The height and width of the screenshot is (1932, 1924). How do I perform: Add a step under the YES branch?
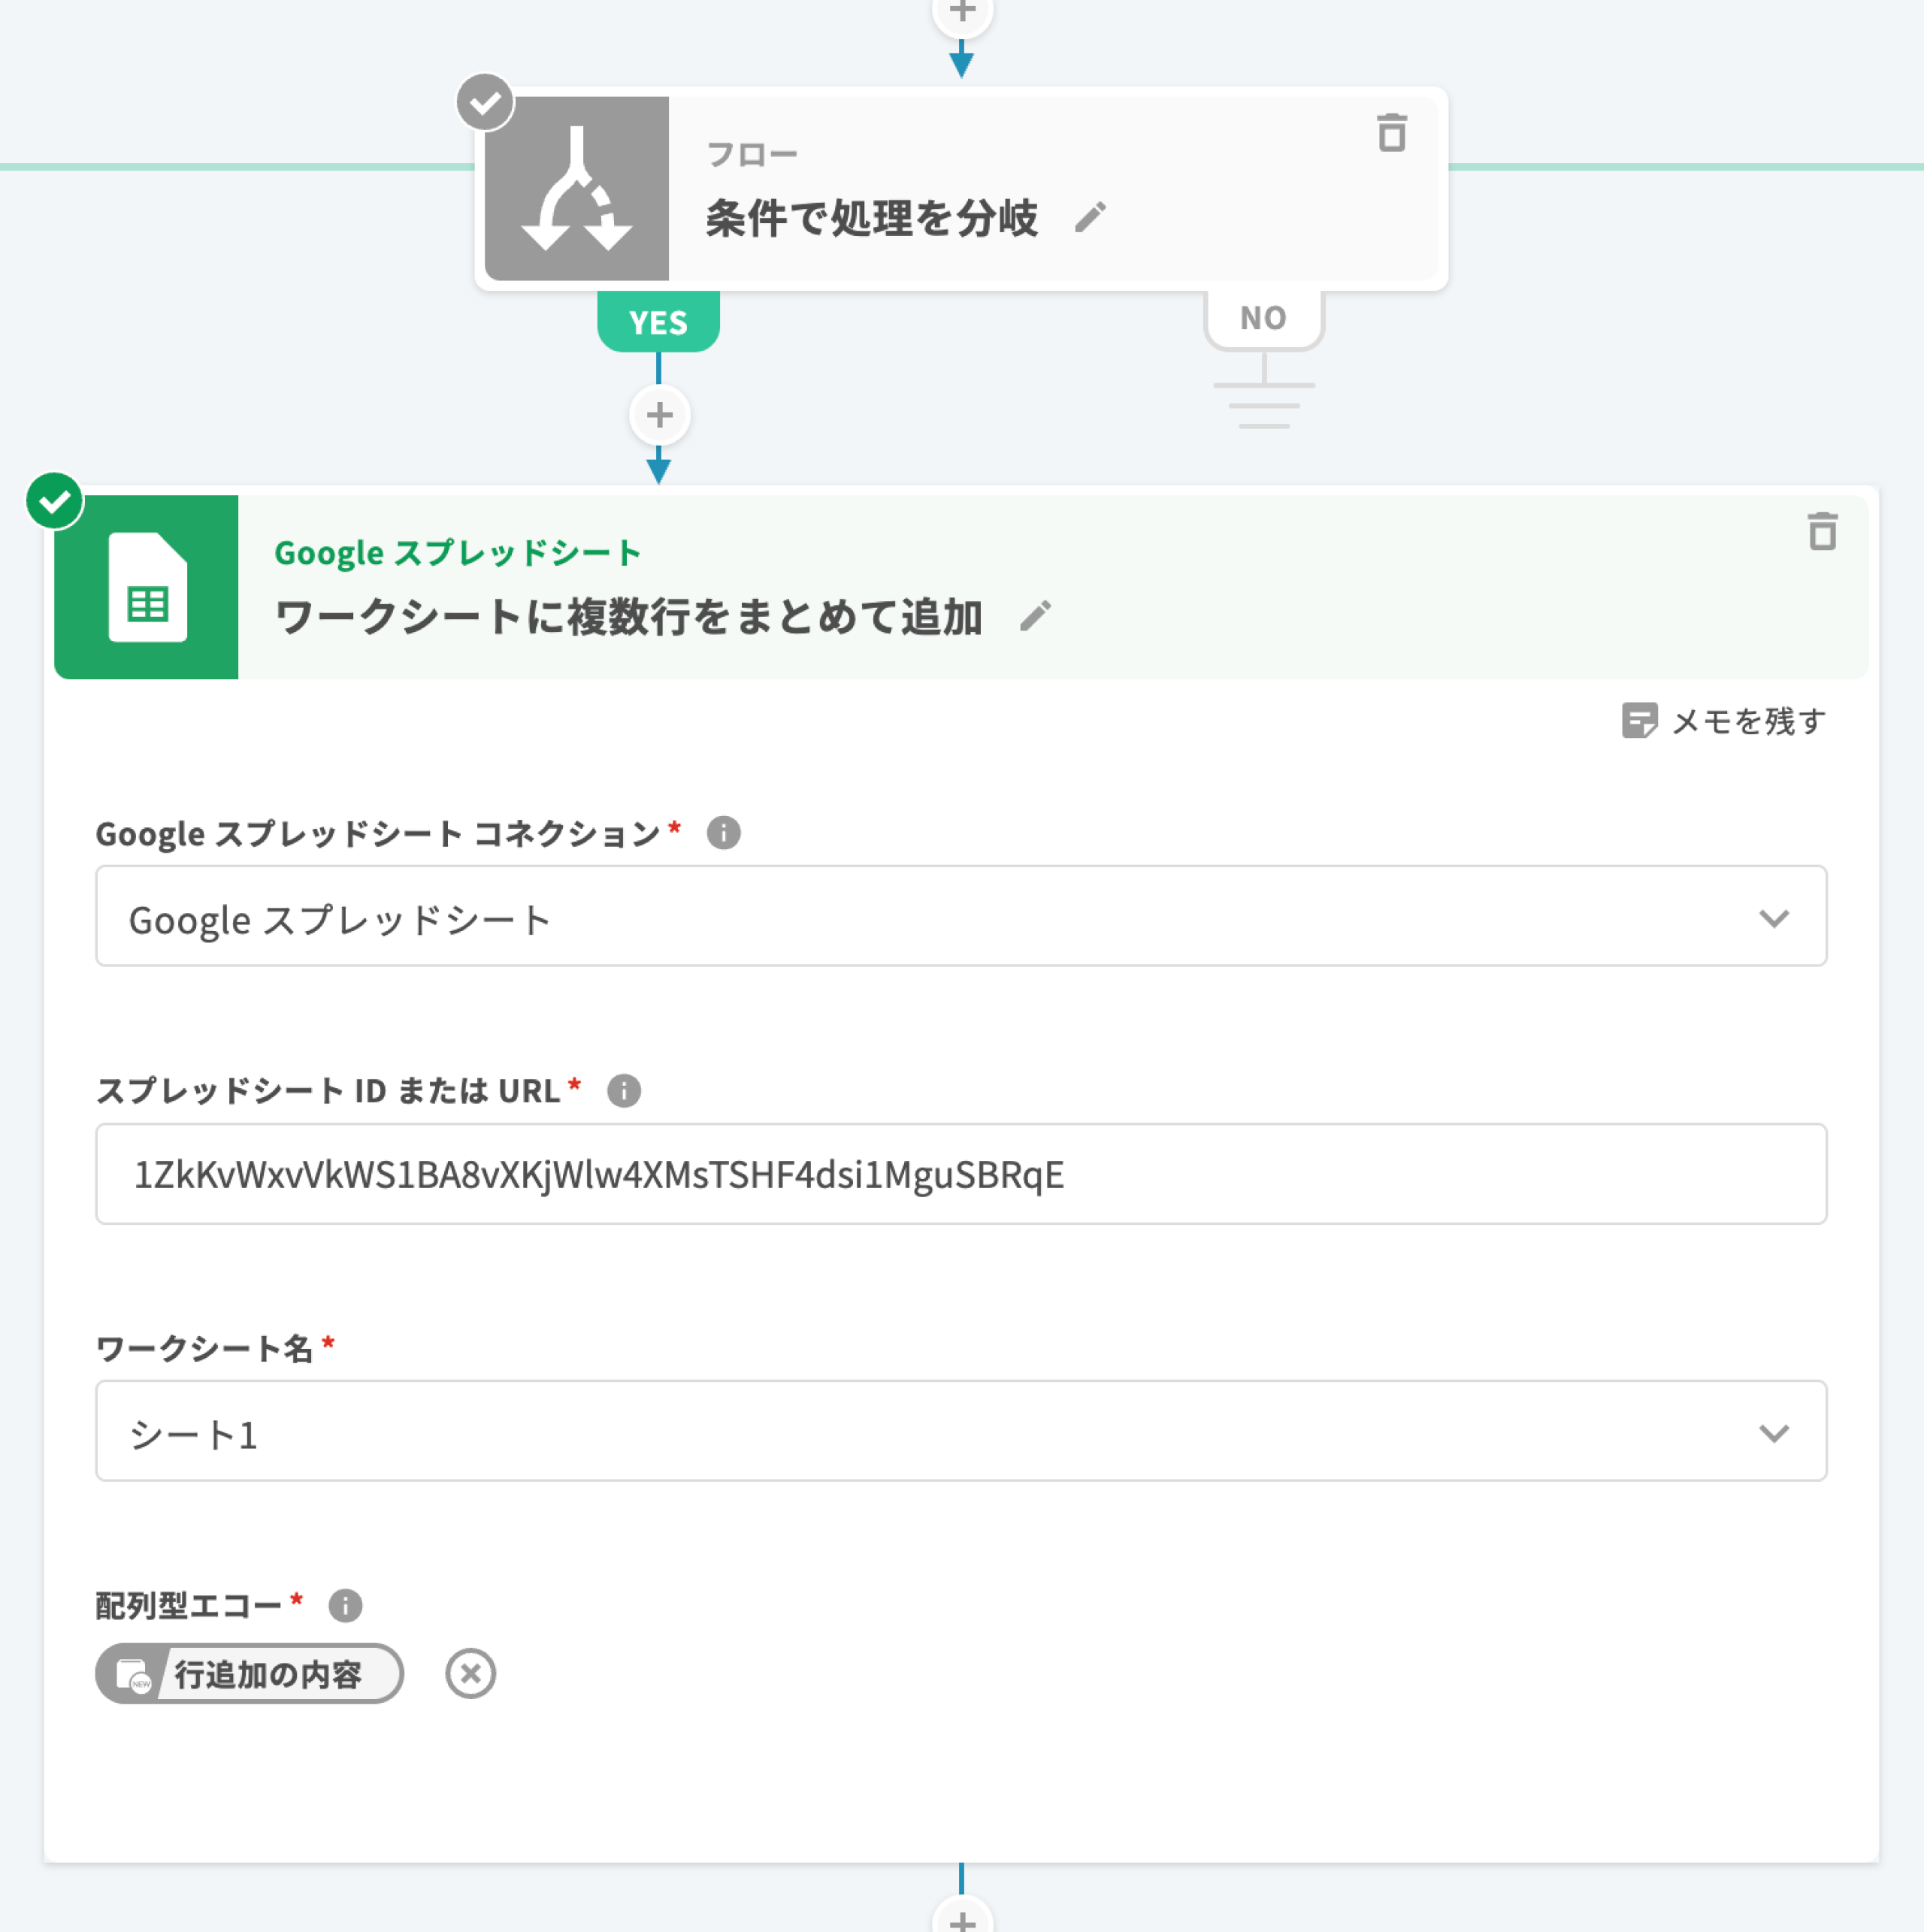[x=659, y=415]
